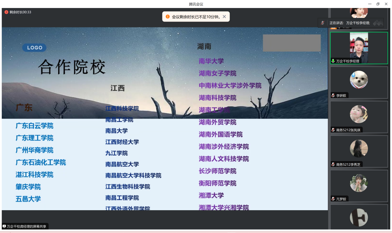Click 广东白云学院 in the shared slide
The width and height of the screenshot is (392, 233).
[x=34, y=126]
